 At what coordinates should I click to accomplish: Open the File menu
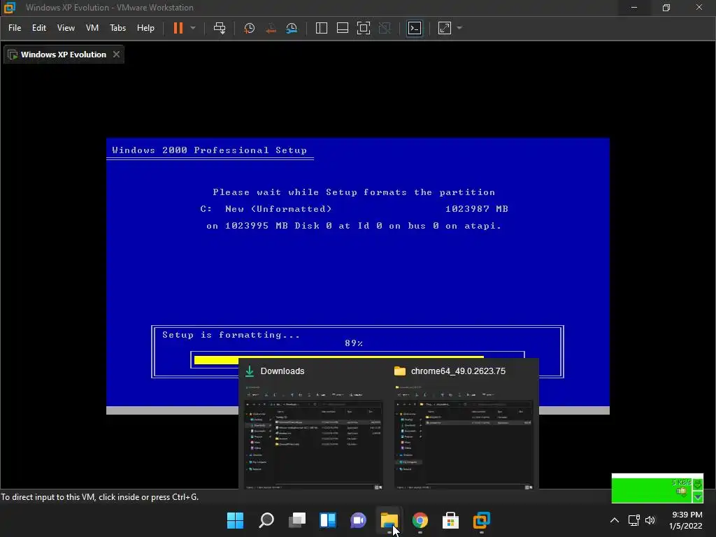click(x=15, y=28)
